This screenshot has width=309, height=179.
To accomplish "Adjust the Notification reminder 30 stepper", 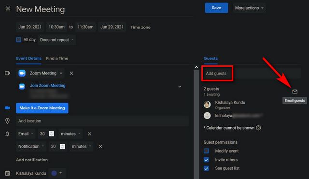I will point(62,147).
